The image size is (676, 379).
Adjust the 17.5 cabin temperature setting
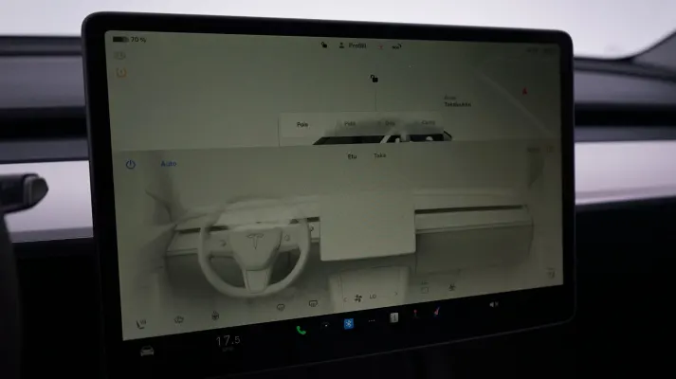228,341
